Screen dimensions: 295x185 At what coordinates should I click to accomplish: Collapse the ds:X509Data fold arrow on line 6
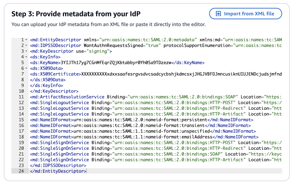(26, 68)
